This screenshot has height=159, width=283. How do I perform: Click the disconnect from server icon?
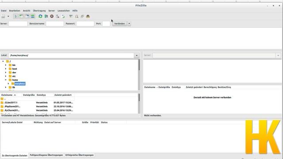[x=57, y=16]
